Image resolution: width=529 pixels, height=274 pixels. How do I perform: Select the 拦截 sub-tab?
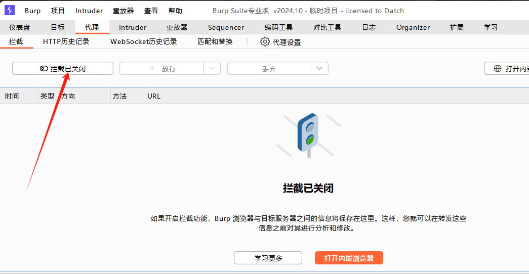click(16, 41)
